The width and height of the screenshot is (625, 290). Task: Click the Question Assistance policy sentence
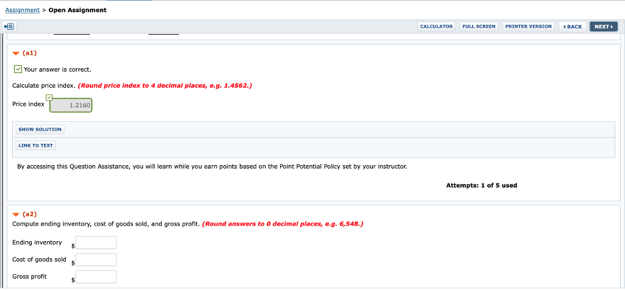212,167
